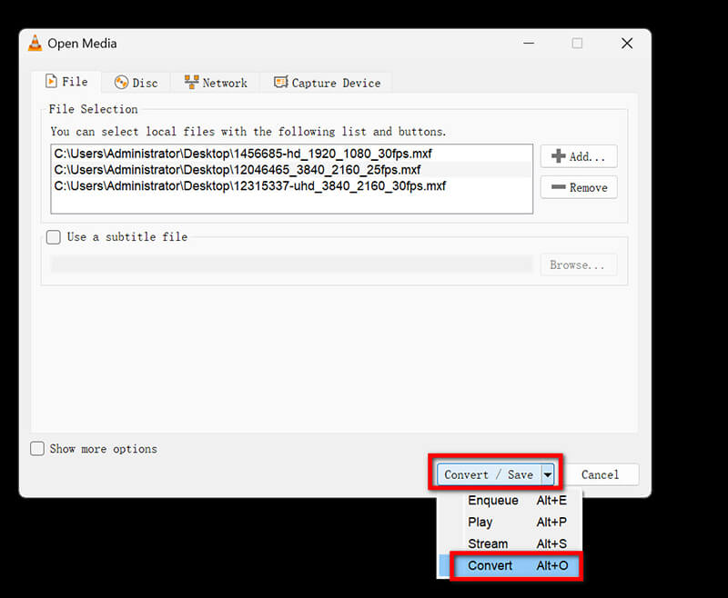Close the Open Media dialog
The image size is (728, 598).
coord(627,43)
